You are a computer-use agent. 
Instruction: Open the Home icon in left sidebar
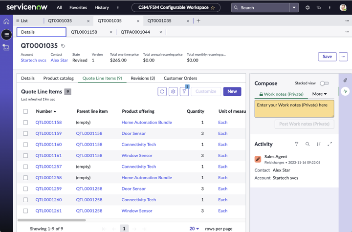click(6, 21)
